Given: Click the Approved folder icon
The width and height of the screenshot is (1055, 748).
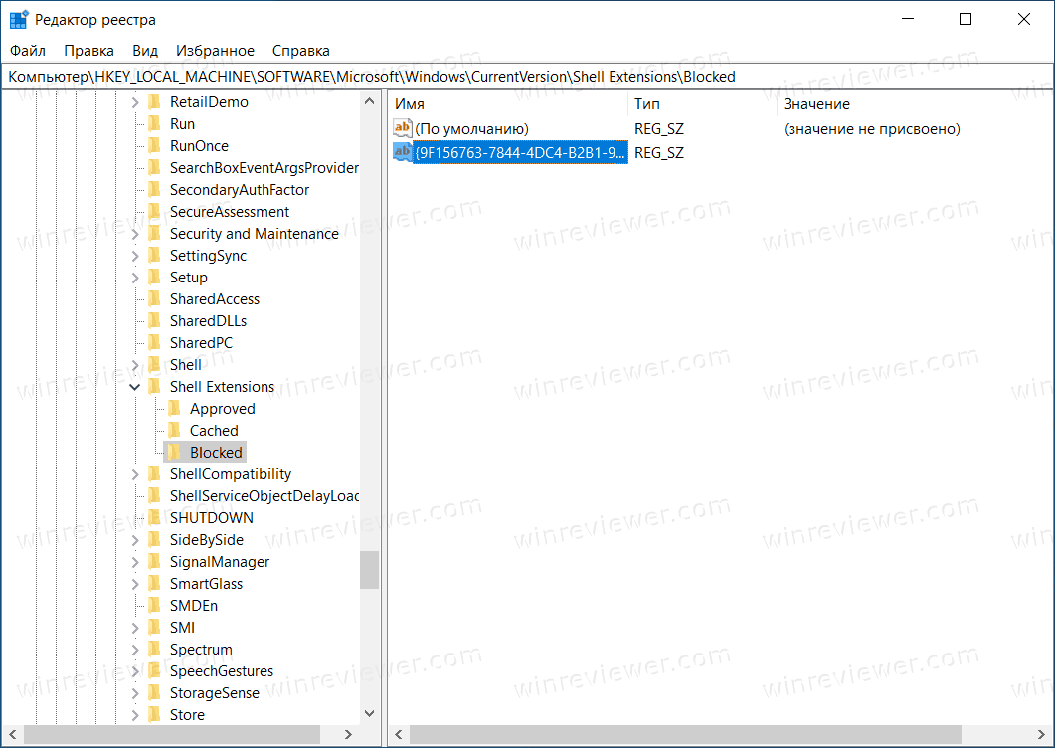Looking at the screenshot, I should tap(175, 409).
